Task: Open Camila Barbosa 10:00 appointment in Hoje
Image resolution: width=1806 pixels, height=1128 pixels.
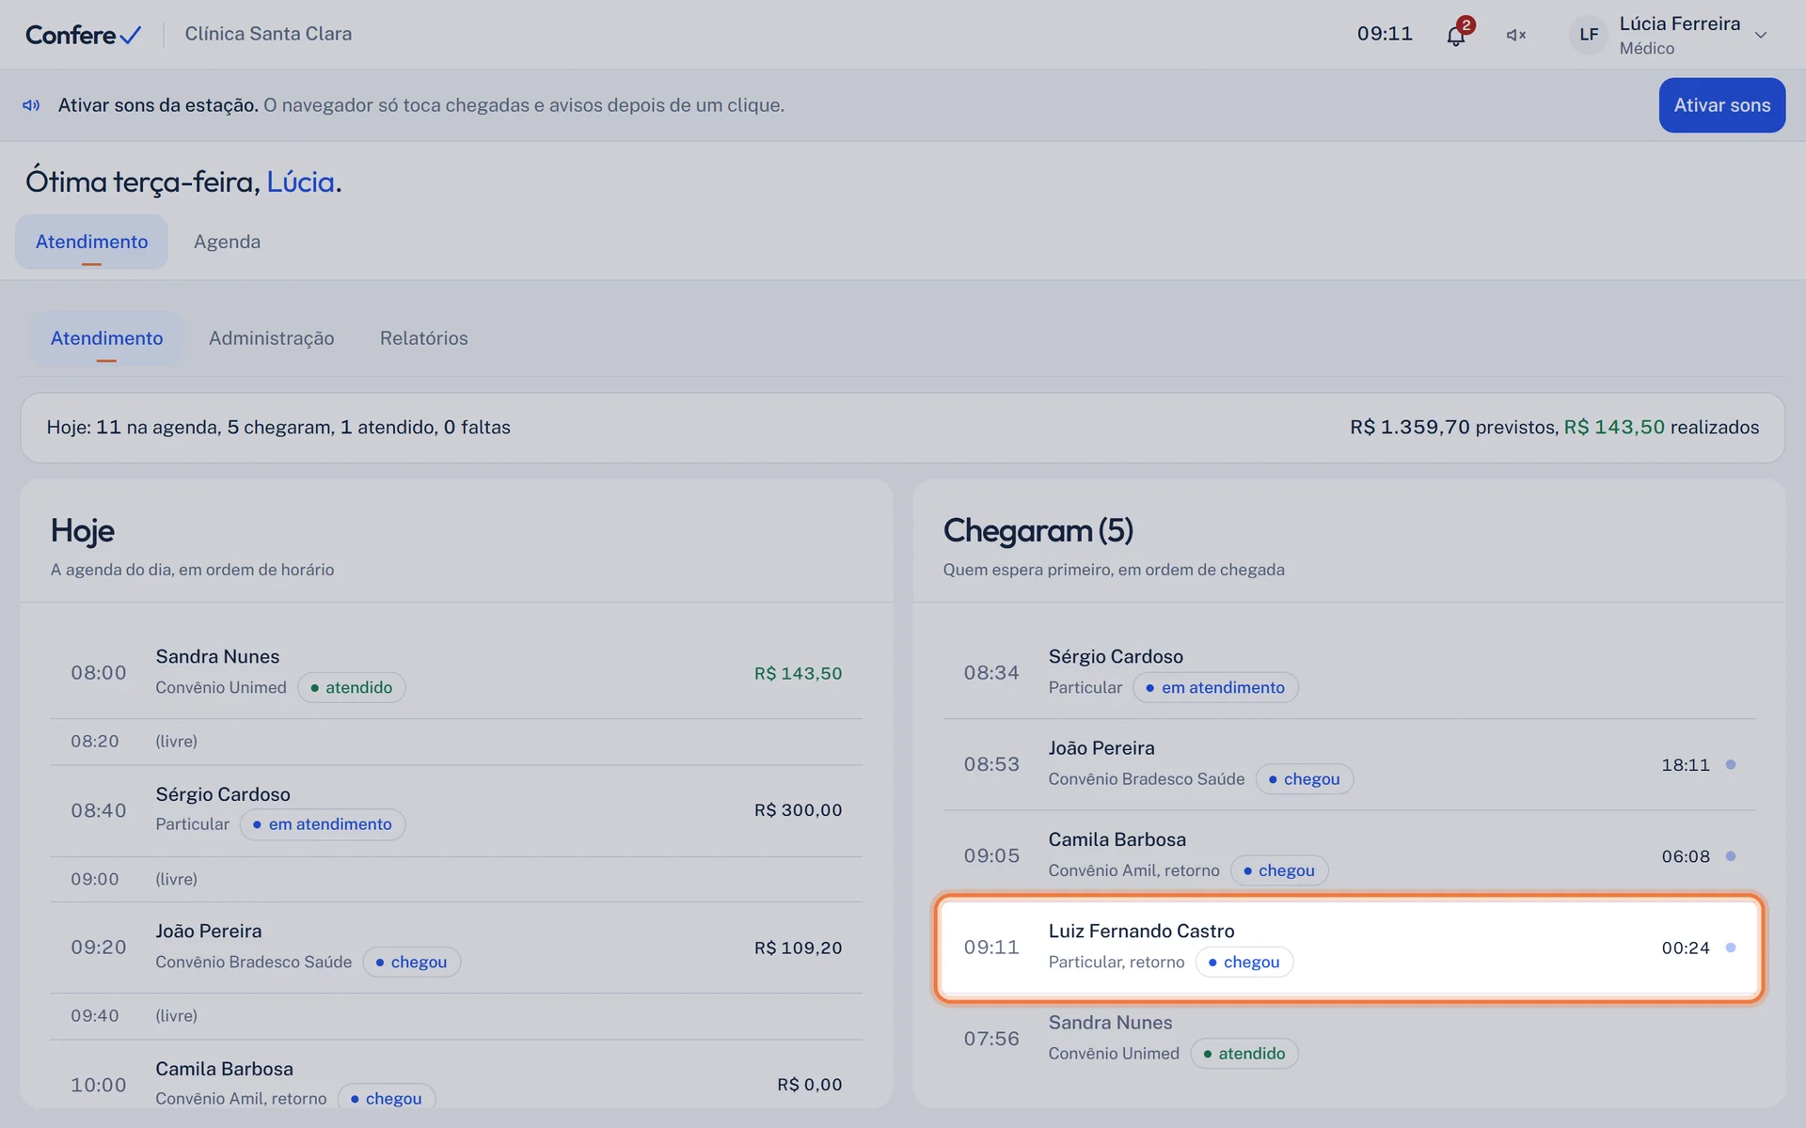Action: 456,1073
